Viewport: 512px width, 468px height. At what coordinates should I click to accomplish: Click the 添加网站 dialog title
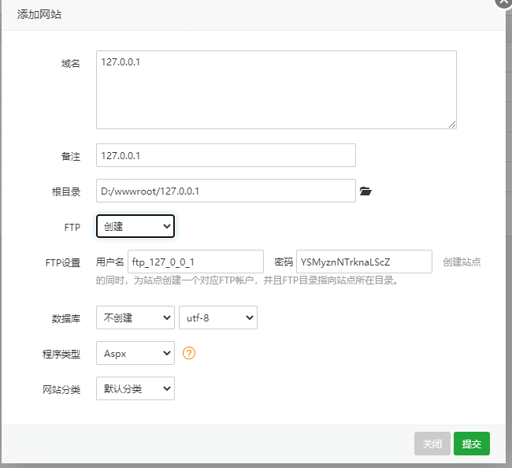42,15
